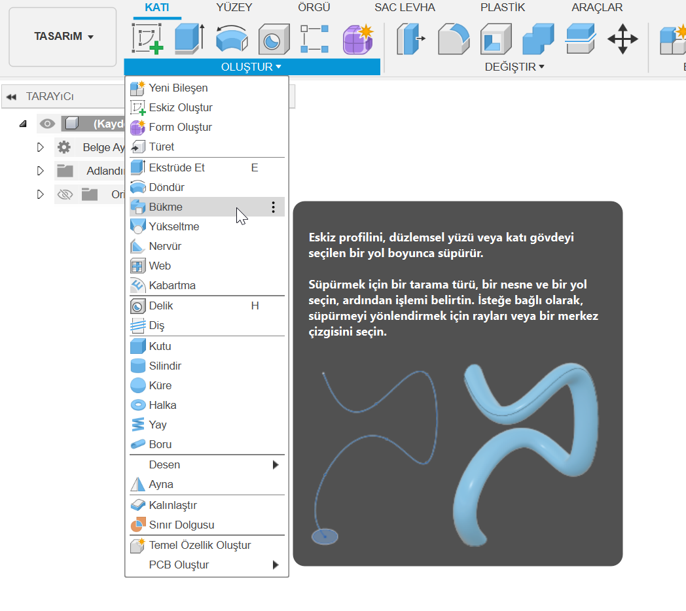This screenshot has height=611, width=686.
Task: Switch to the SAC LEVHA tab
Action: click(405, 7)
